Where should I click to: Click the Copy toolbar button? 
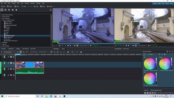pos(36,7)
